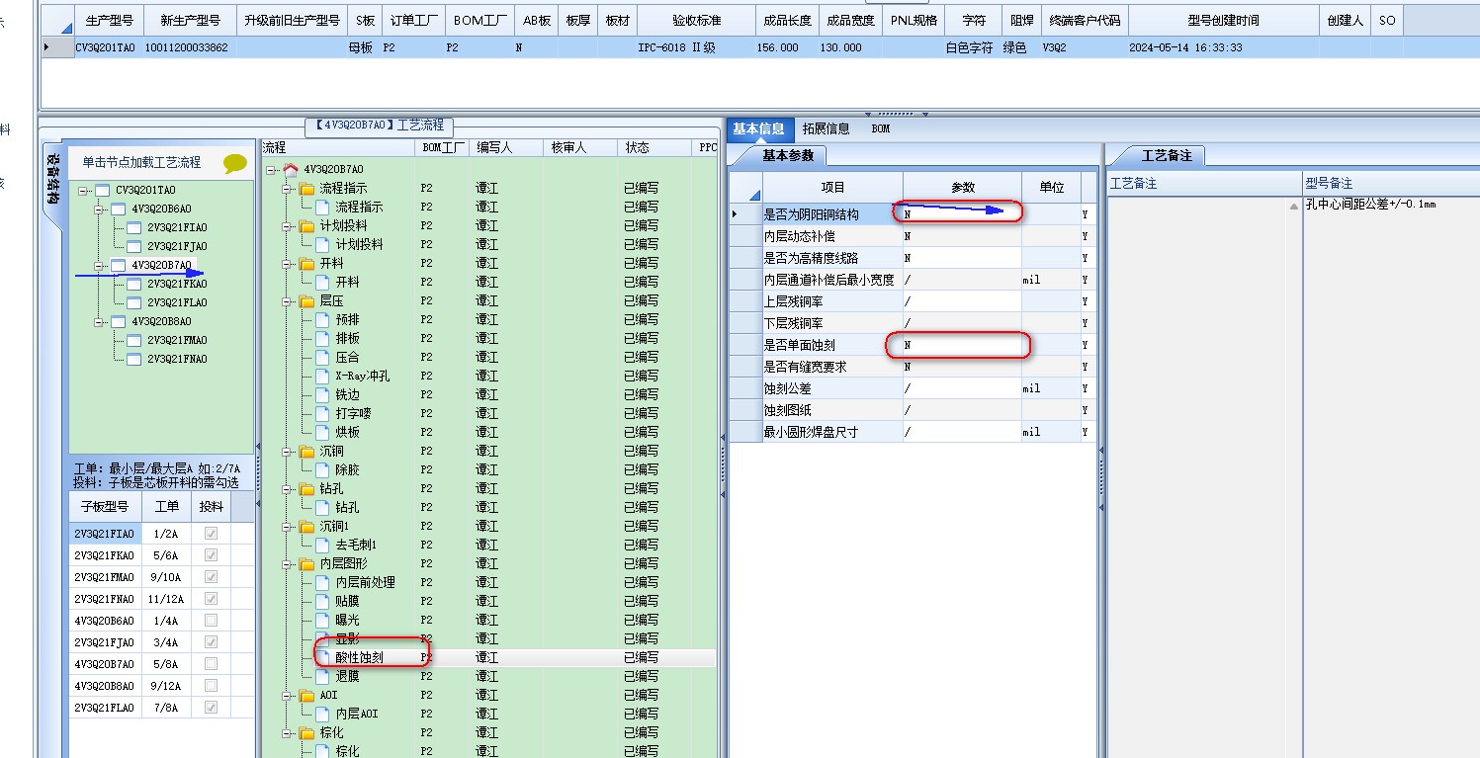Click the red house icon beside 4V3Q20B7A0

[291, 170]
